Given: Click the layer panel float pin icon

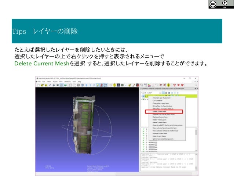Looking at the screenshot, I should pyautogui.click(x=195, y=89).
